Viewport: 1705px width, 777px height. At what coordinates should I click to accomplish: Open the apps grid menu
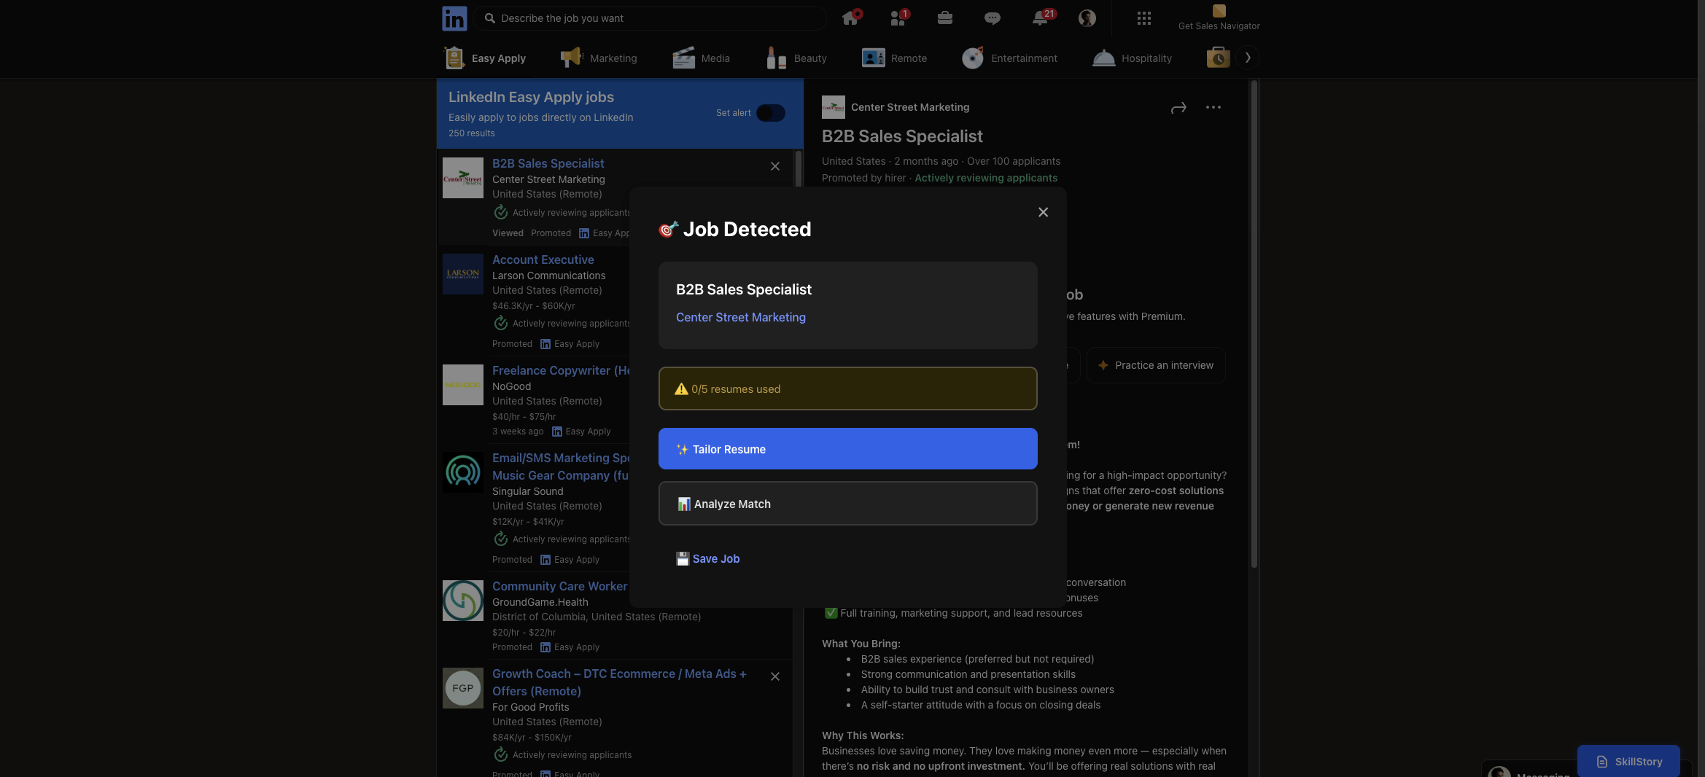1143,18
